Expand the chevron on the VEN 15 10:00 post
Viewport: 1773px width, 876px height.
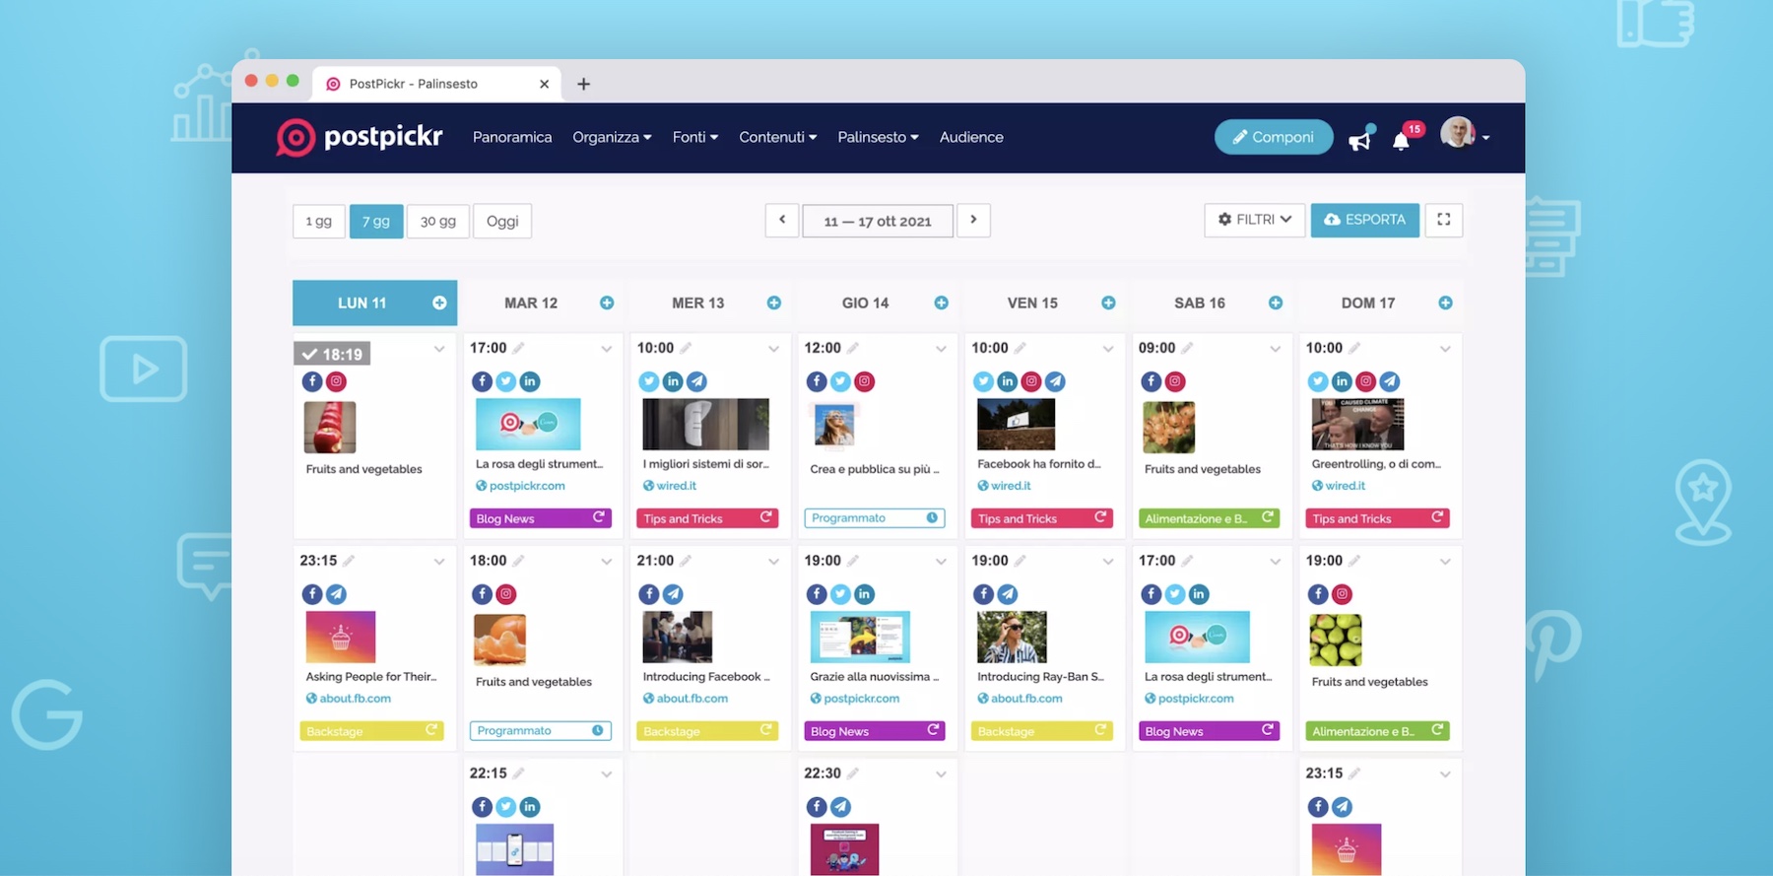point(1108,349)
